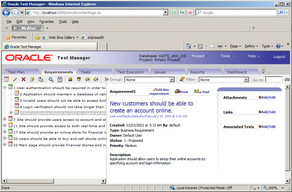Click the Move Up toolbar icon

[x=70, y=79]
